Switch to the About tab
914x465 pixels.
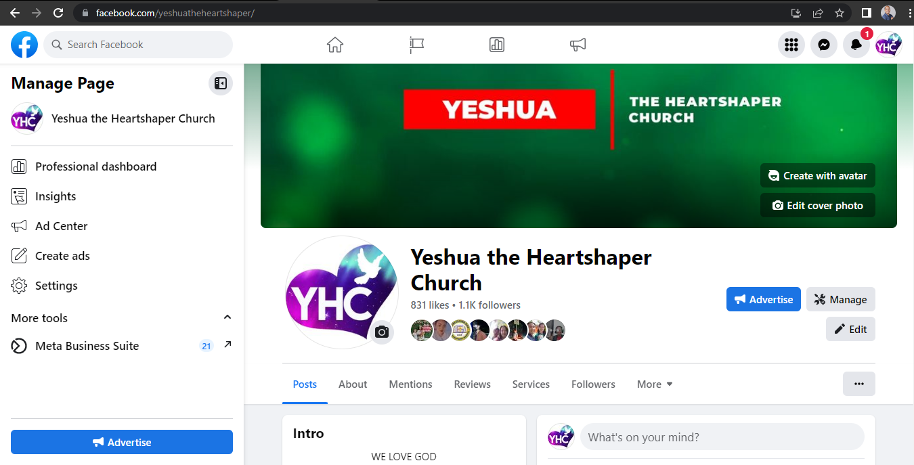[353, 384]
